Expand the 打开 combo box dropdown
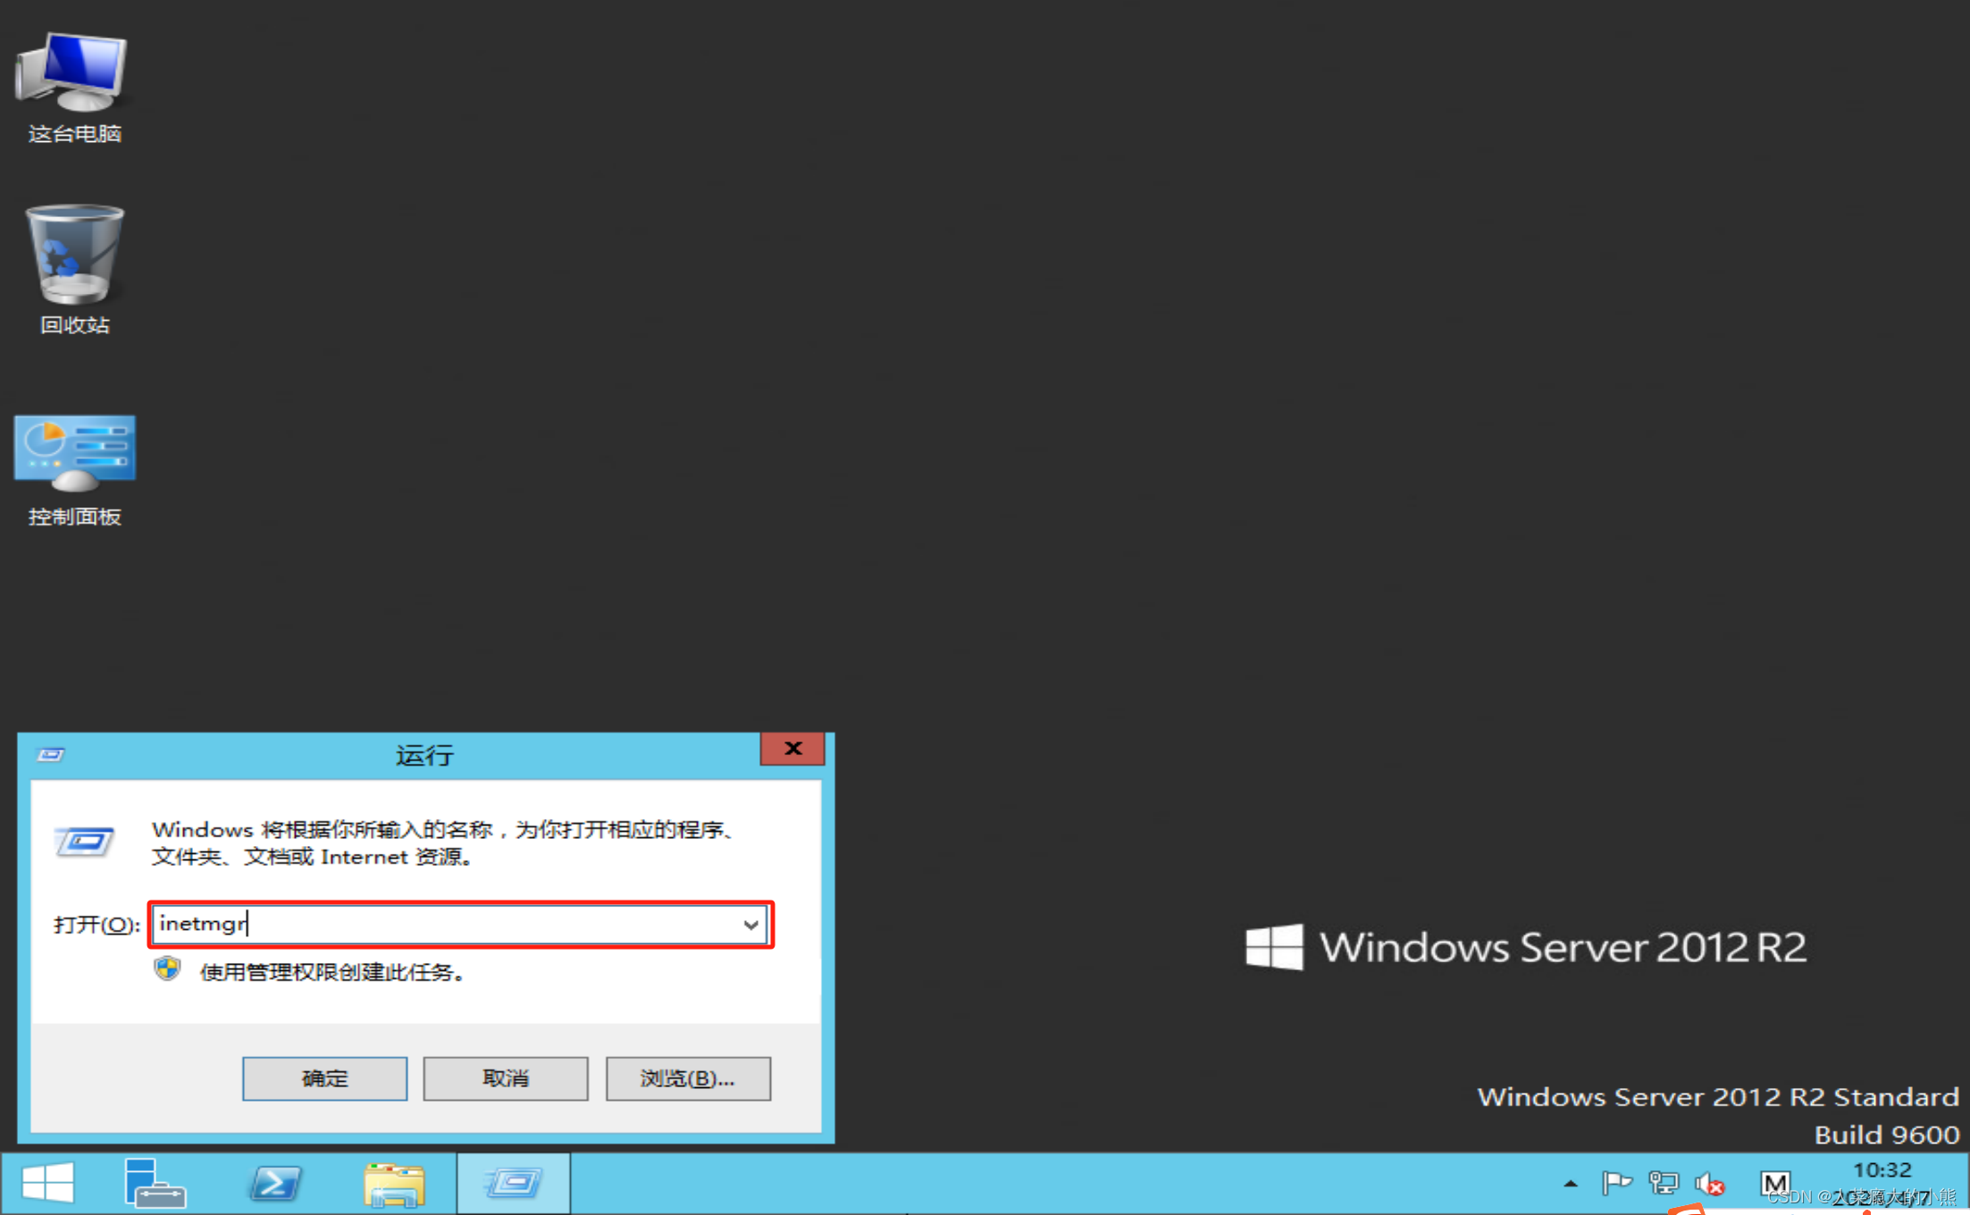The width and height of the screenshot is (1970, 1215). coord(750,925)
